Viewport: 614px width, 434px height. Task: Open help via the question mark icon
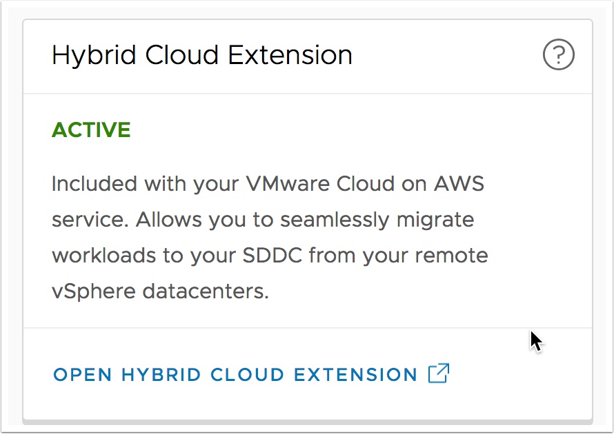[x=558, y=54]
